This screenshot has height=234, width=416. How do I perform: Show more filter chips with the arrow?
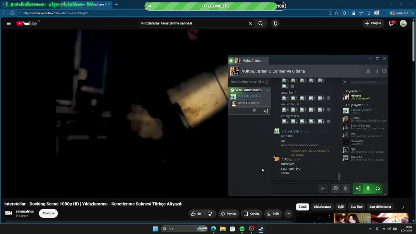403,207
